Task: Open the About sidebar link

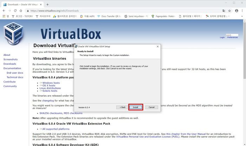Action: tap(7, 55)
